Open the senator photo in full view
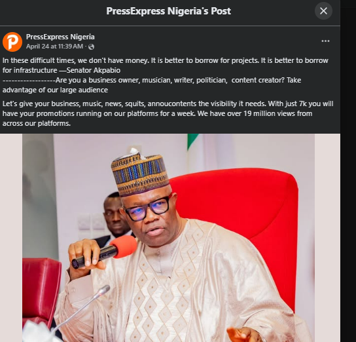 pyautogui.click(x=168, y=238)
